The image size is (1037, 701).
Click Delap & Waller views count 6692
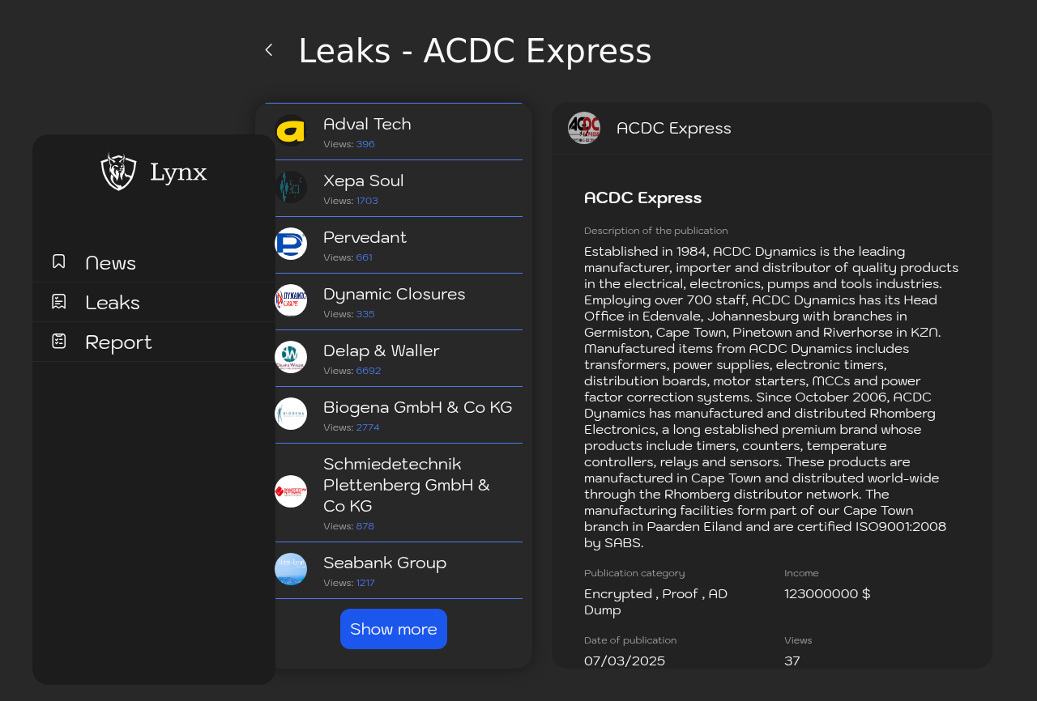coord(369,371)
